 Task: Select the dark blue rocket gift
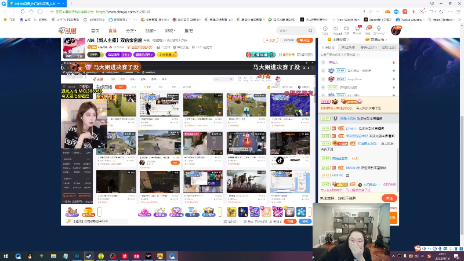[243, 212]
